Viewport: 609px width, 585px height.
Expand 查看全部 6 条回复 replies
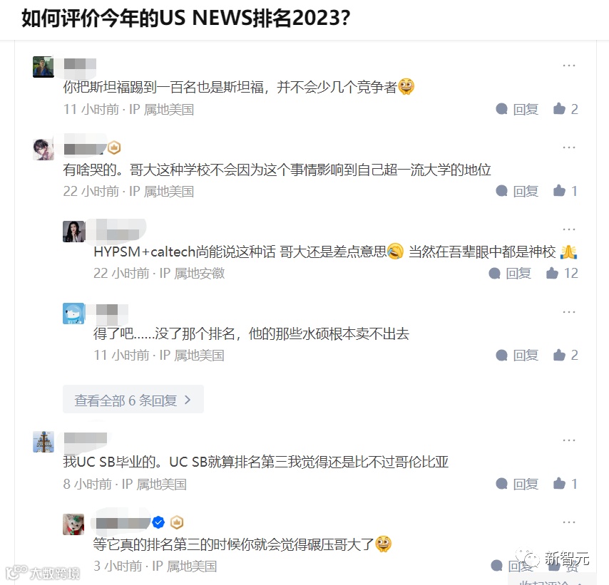[x=133, y=400]
